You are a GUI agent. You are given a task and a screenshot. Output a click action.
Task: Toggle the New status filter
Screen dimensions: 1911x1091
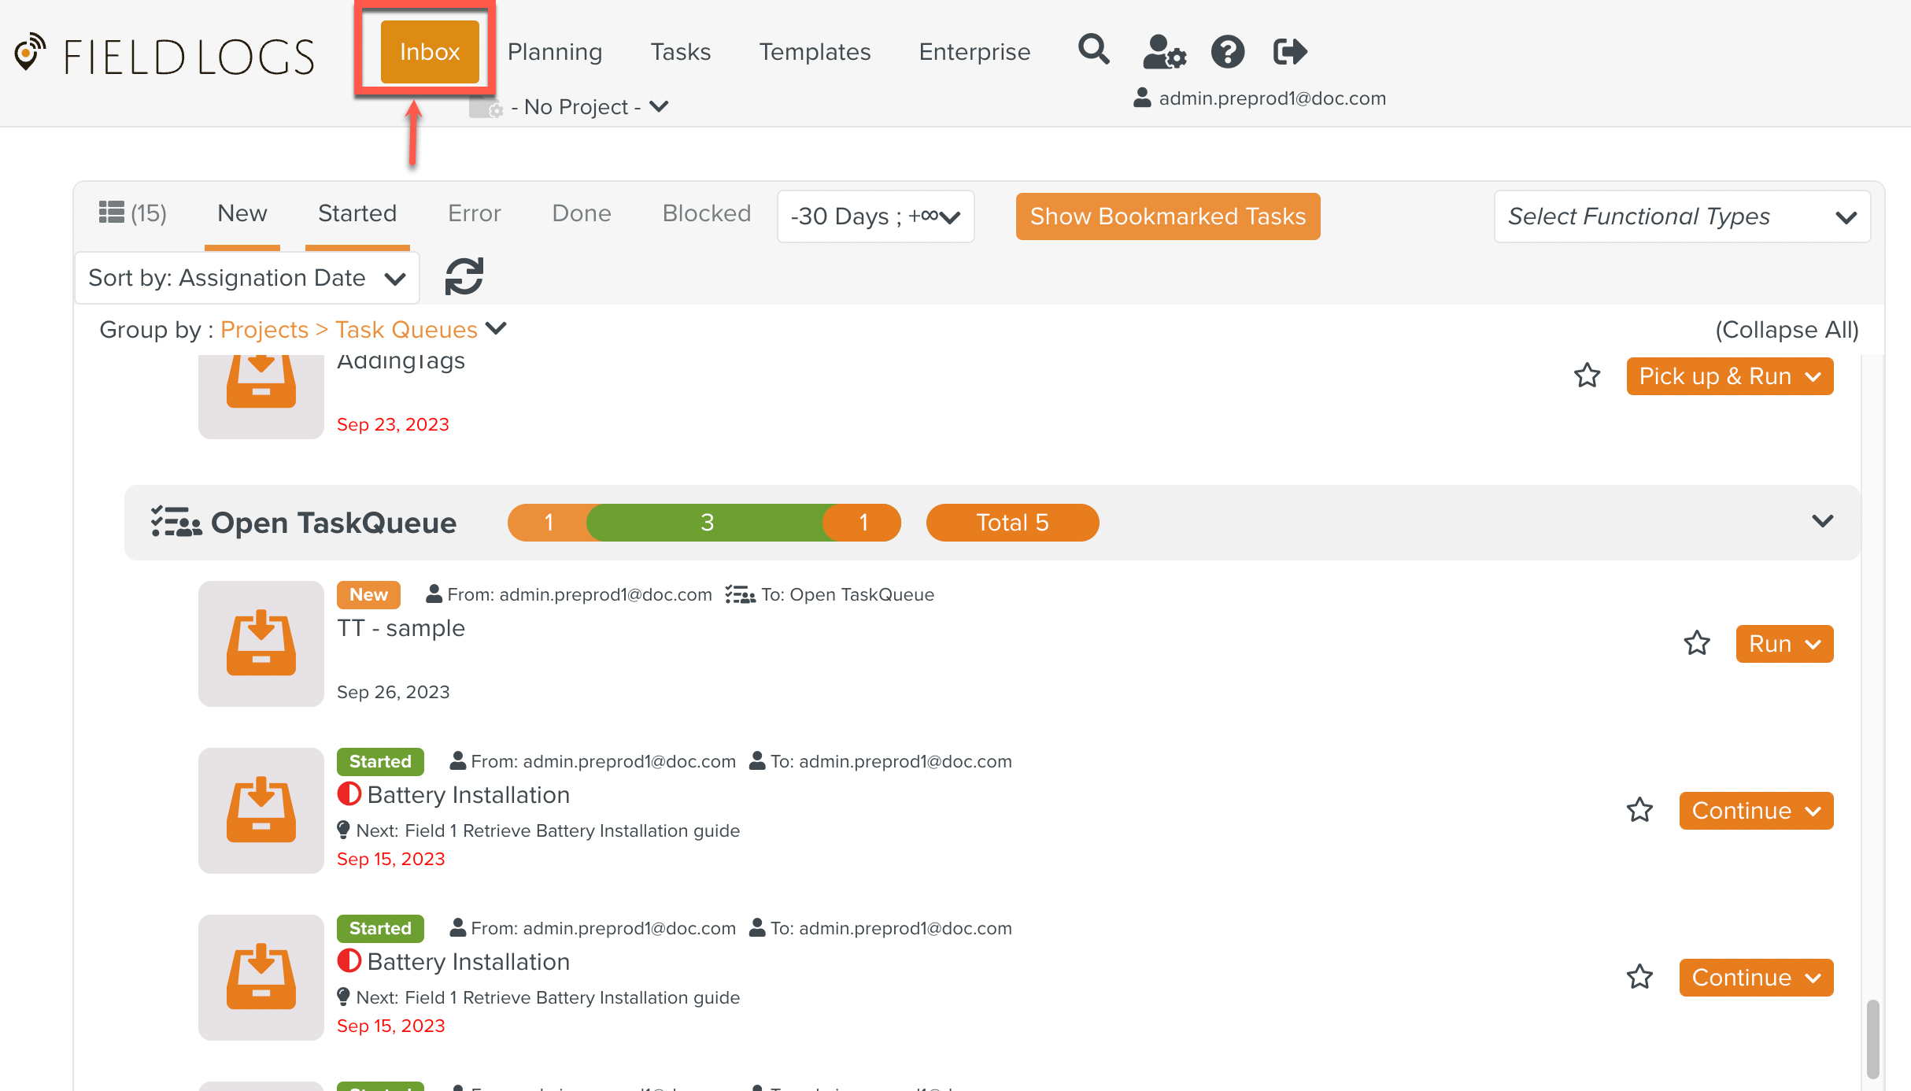[242, 213]
